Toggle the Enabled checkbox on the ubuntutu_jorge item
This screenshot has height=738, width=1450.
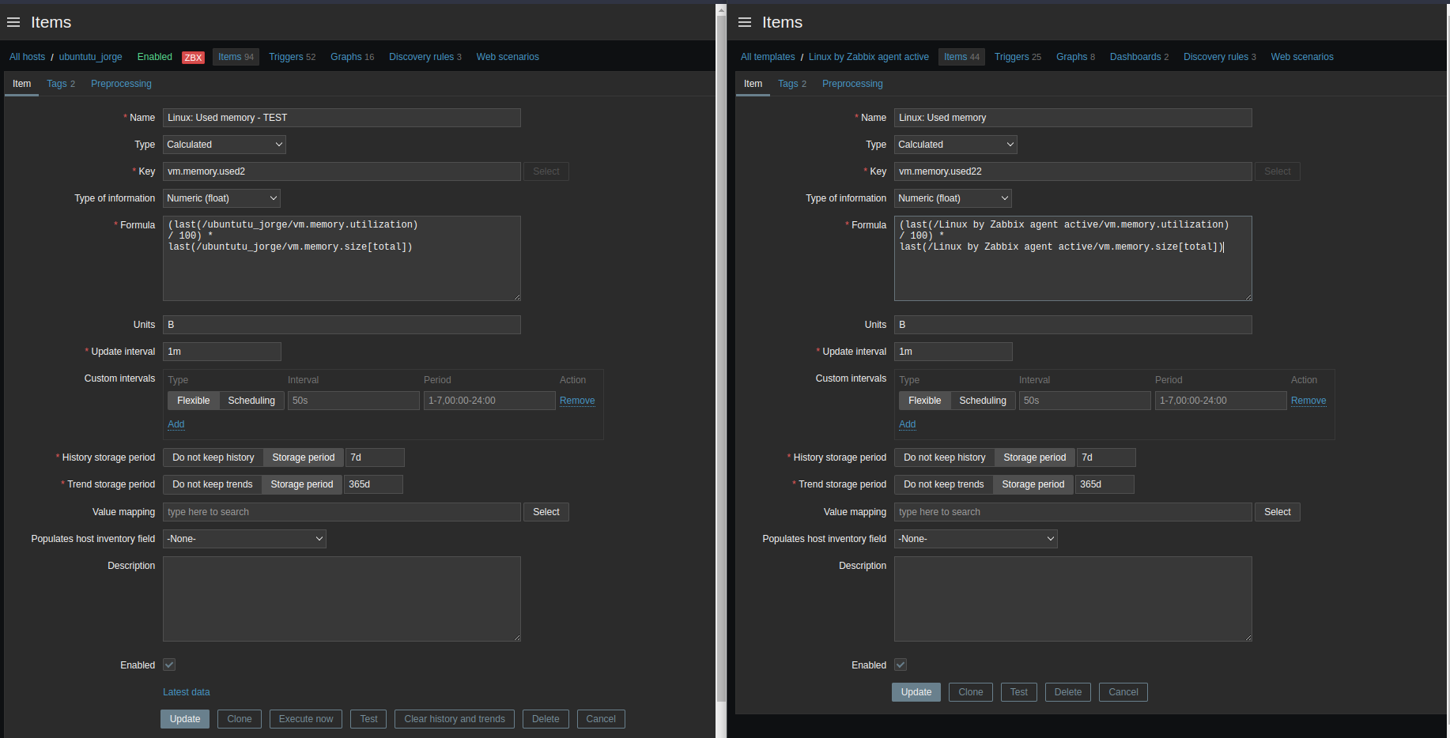(169, 665)
